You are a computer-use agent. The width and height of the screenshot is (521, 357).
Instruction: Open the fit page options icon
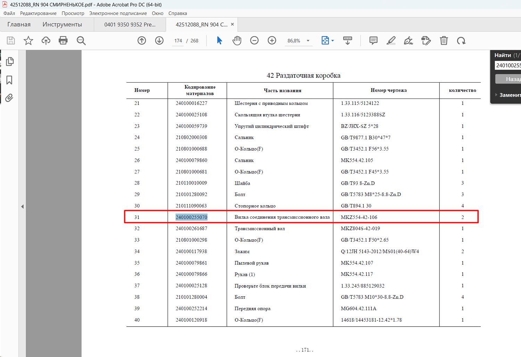[325, 41]
